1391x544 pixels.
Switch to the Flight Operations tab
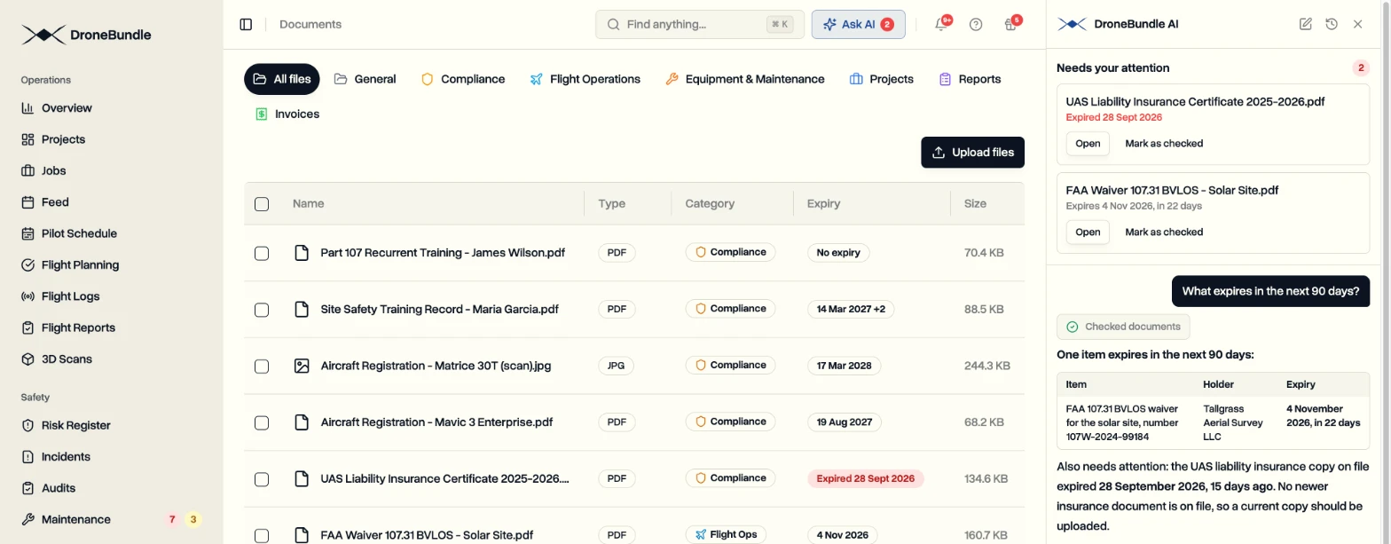coord(585,79)
